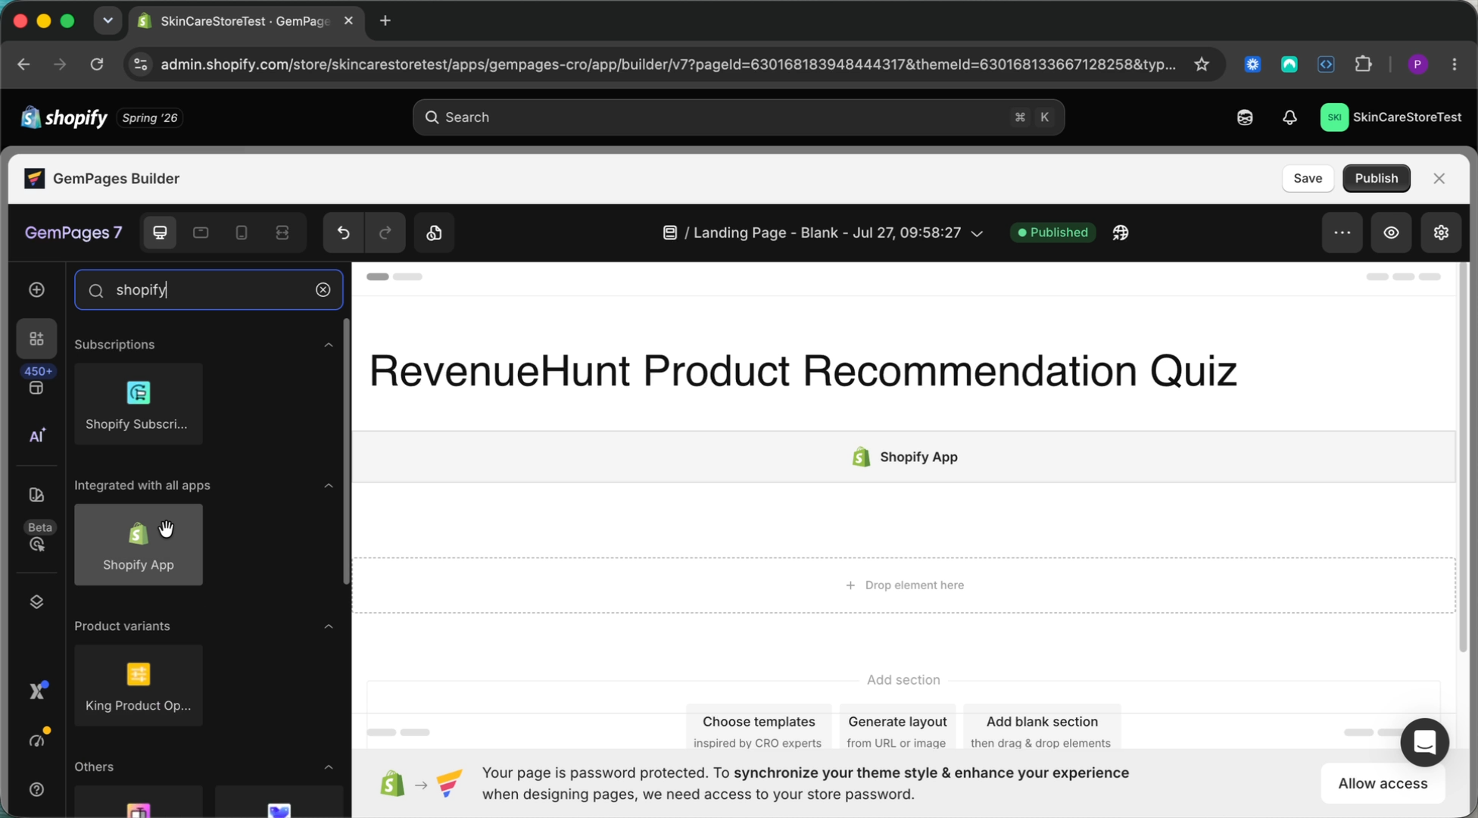
Task: Open the layers panel sidebar icon
Action: click(x=36, y=602)
